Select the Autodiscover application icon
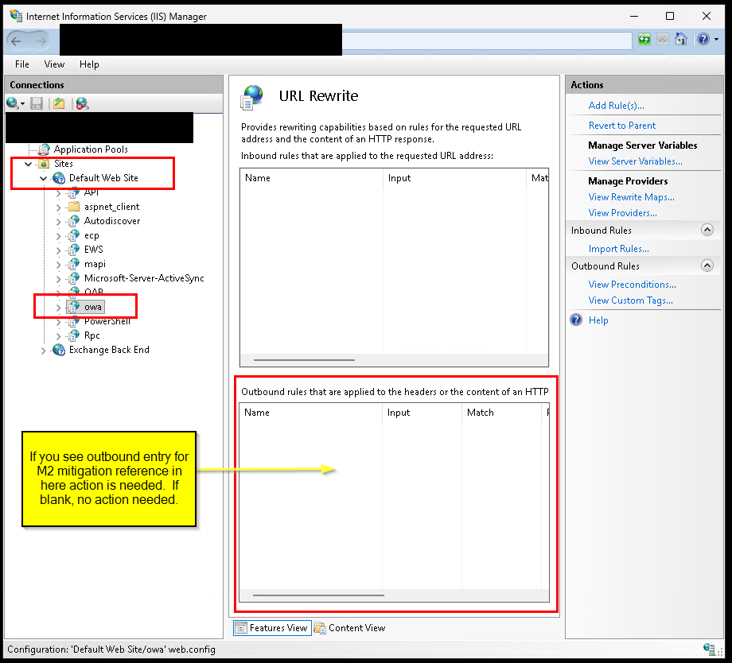Image resolution: width=732 pixels, height=663 pixels. point(74,221)
